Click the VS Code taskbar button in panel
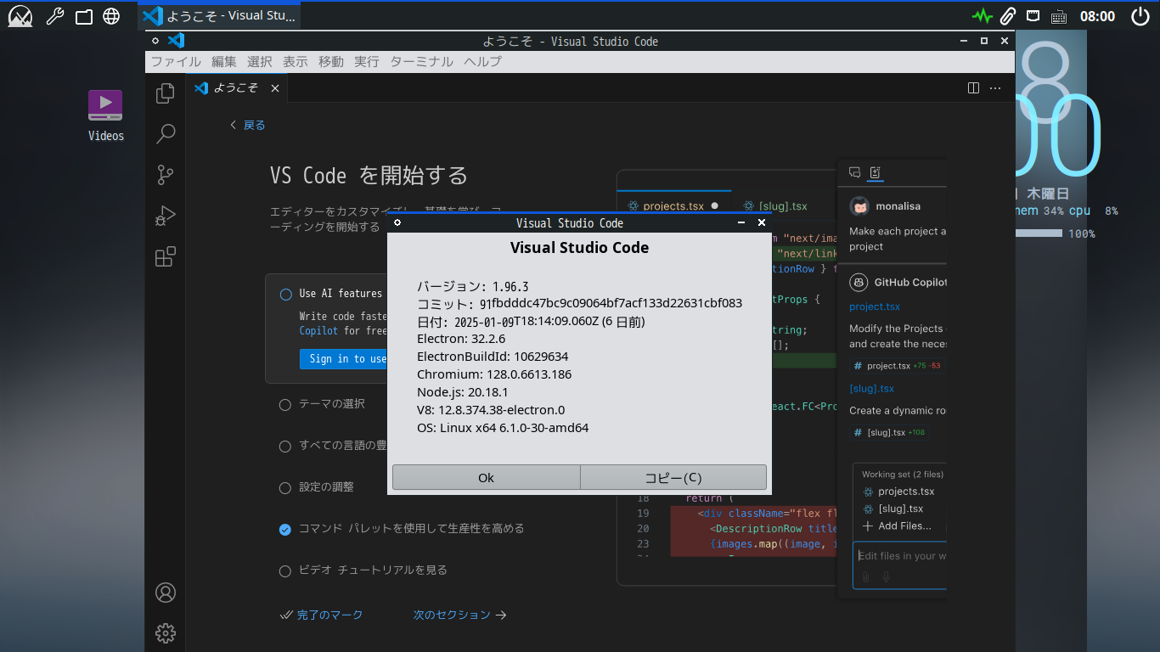This screenshot has height=652, width=1160. (219, 16)
